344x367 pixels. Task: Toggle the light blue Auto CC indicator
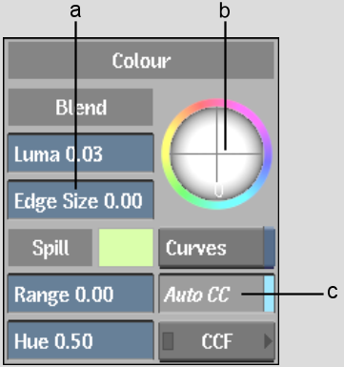[269, 294]
